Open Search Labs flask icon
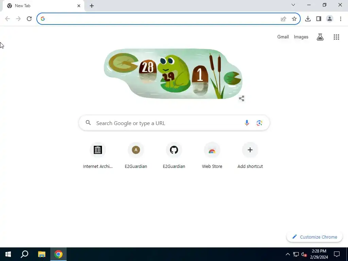This screenshot has height=261, width=348. [x=320, y=37]
